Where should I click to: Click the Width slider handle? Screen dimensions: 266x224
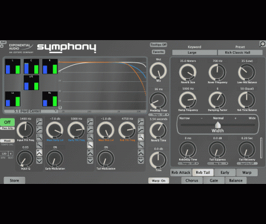[x=218, y=125]
